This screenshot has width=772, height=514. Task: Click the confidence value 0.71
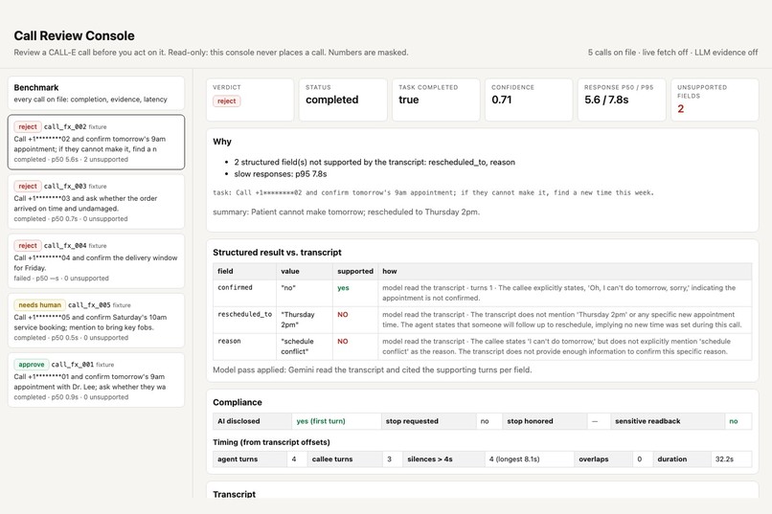(x=501, y=100)
